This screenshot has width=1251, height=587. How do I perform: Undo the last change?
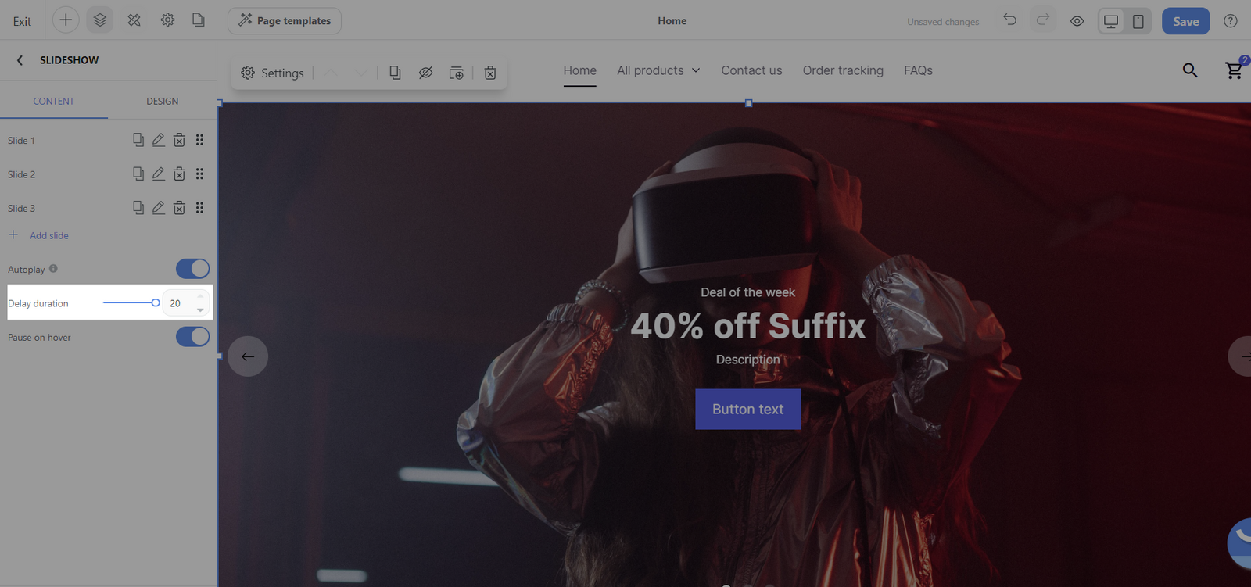tap(1010, 20)
